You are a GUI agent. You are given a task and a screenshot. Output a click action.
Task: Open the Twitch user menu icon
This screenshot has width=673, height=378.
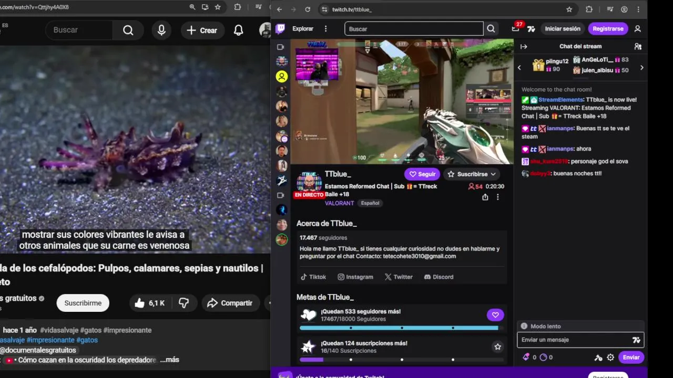coord(638,29)
